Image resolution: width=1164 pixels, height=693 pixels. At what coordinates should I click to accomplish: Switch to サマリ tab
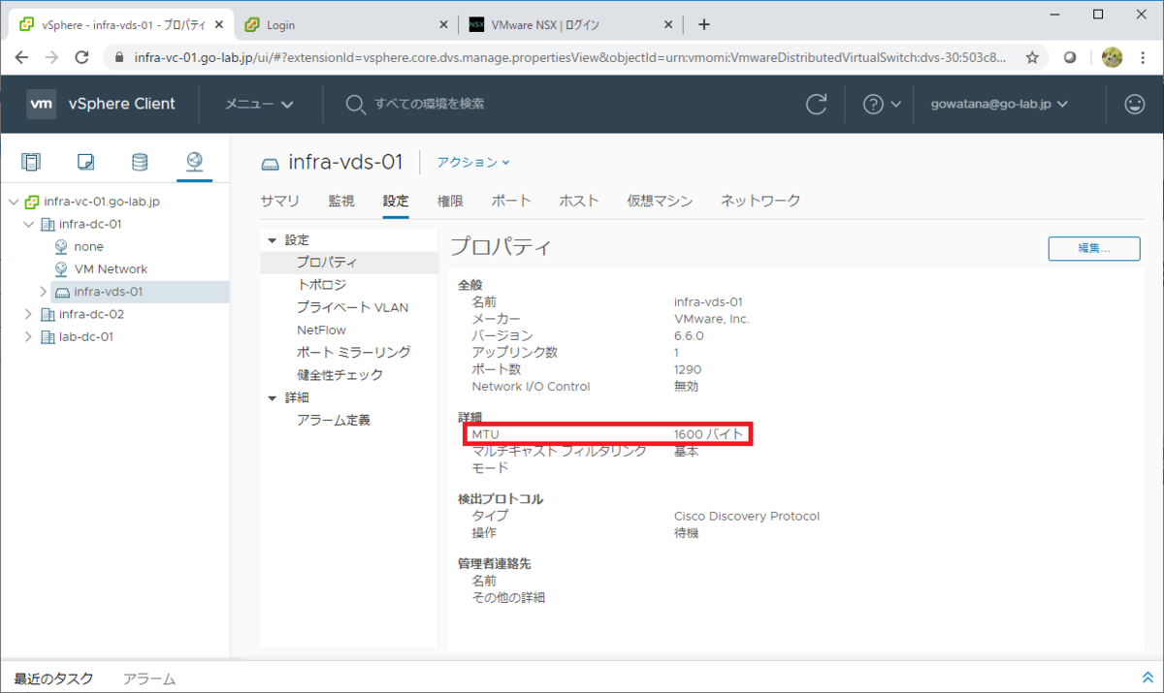coord(280,201)
